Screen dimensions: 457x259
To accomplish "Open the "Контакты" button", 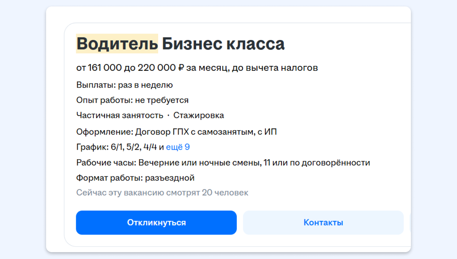I will point(323,222).
